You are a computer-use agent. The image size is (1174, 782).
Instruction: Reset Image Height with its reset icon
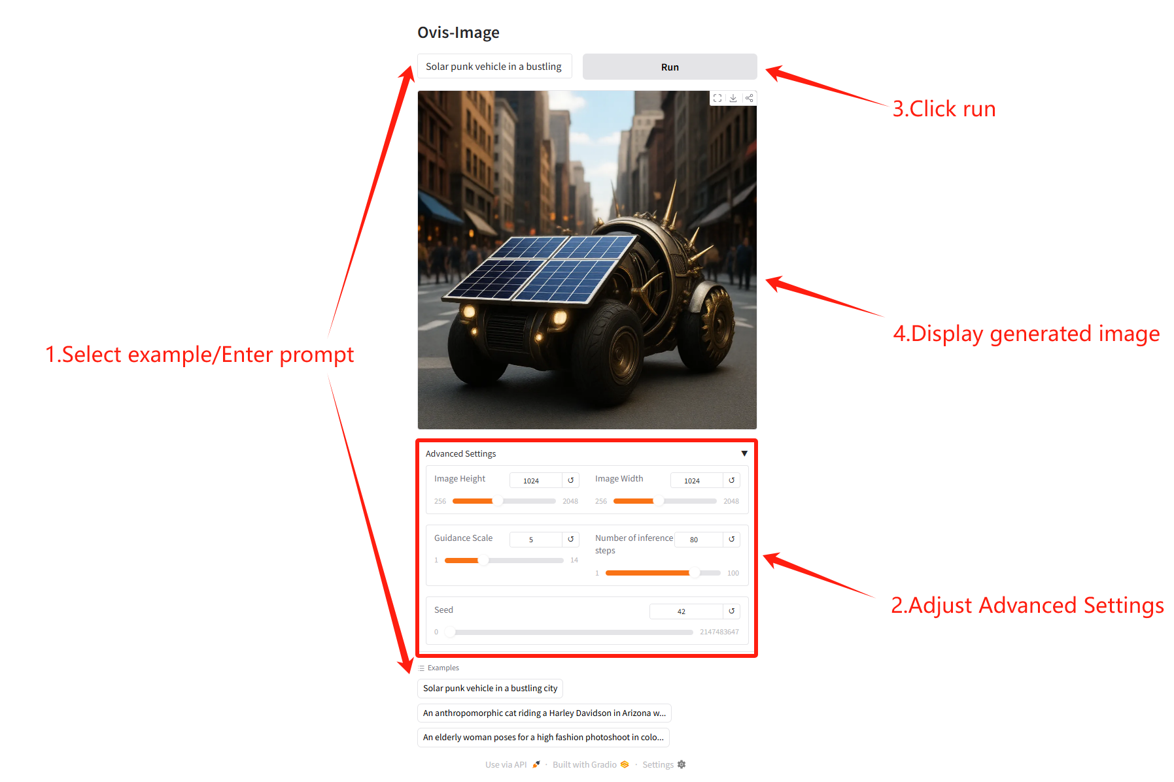pos(571,480)
